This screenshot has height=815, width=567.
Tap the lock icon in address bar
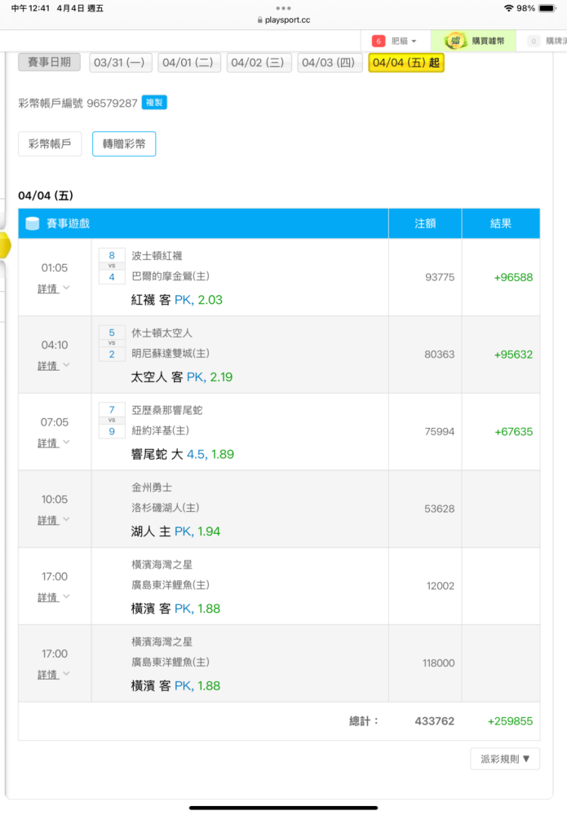(x=259, y=20)
